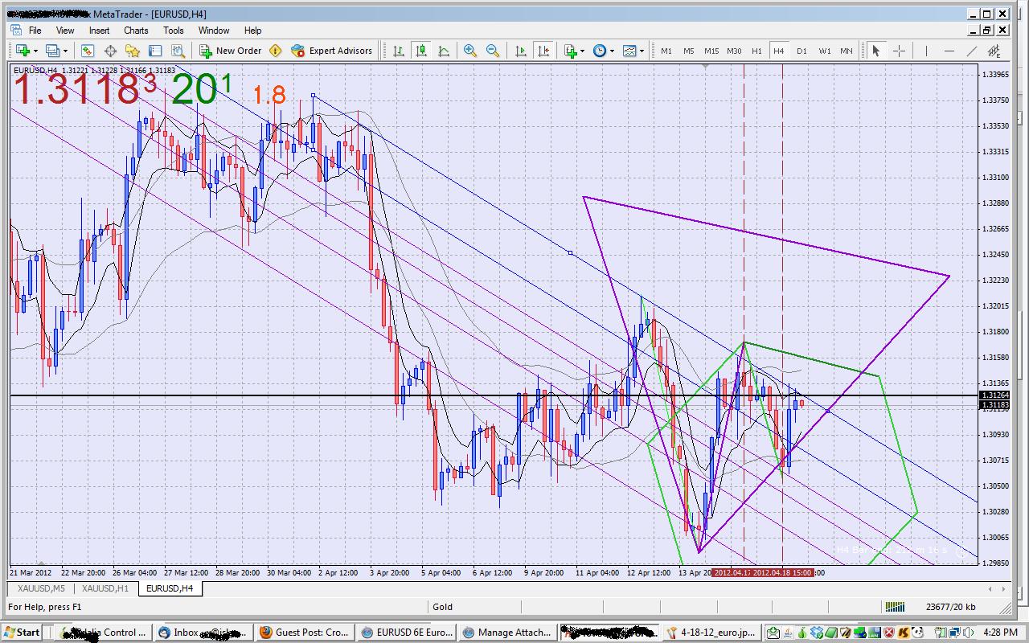
Task: Open the Help menu
Action: click(x=252, y=31)
